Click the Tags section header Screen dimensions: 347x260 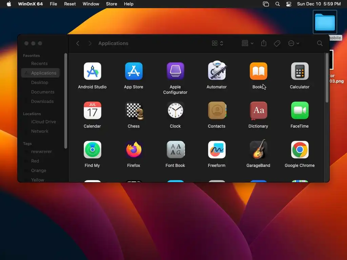click(27, 144)
